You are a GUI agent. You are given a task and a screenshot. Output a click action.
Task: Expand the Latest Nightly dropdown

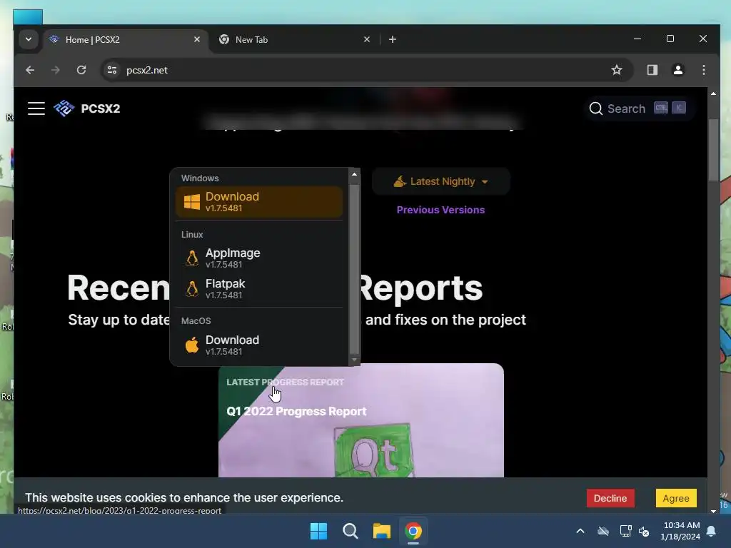pyautogui.click(x=440, y=181)
